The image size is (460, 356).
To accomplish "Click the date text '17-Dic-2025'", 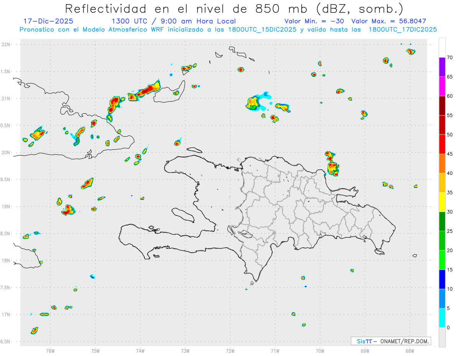I will pos(48,21).
